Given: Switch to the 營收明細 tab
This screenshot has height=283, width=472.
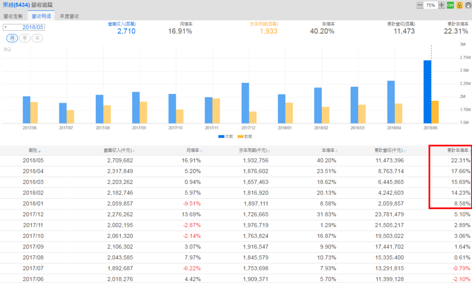Looking at the screenshot, I should 41,16.
